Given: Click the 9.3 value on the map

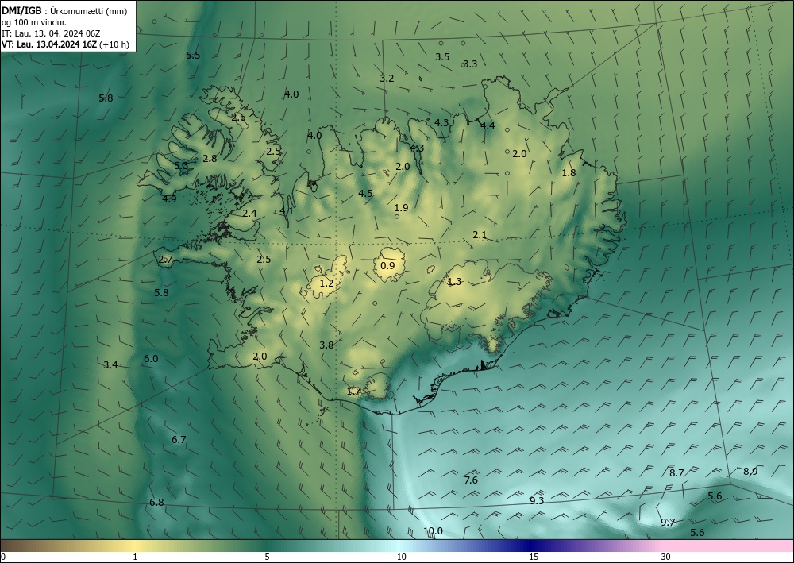Looking at the screenshot, I should pyautogui.click(x=537, y=501).
